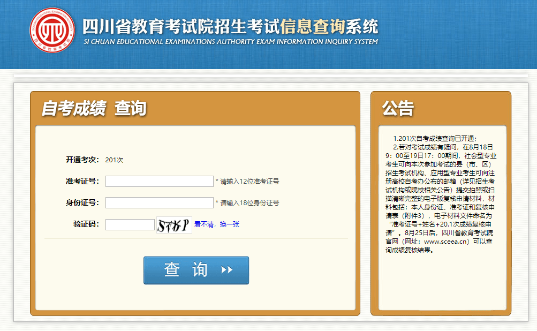Select the 公告 panel heading
537x331 pixels.
coord(398,108)
